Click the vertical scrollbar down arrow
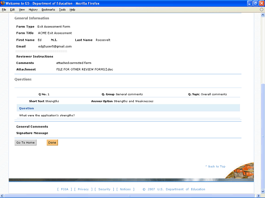This screenshot has width=265, height=198. [x=263, y=191]
